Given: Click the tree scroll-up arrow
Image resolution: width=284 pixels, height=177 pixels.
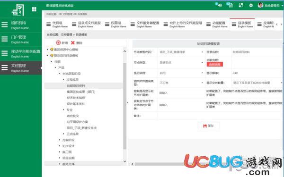Looking at the screenshot, I should pos(124,51).
